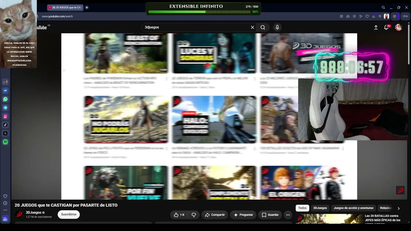This screenshot has width=411, height=231.
Task: Click the '1,27 M de suscriptores' text
Action: pos(39,217)
